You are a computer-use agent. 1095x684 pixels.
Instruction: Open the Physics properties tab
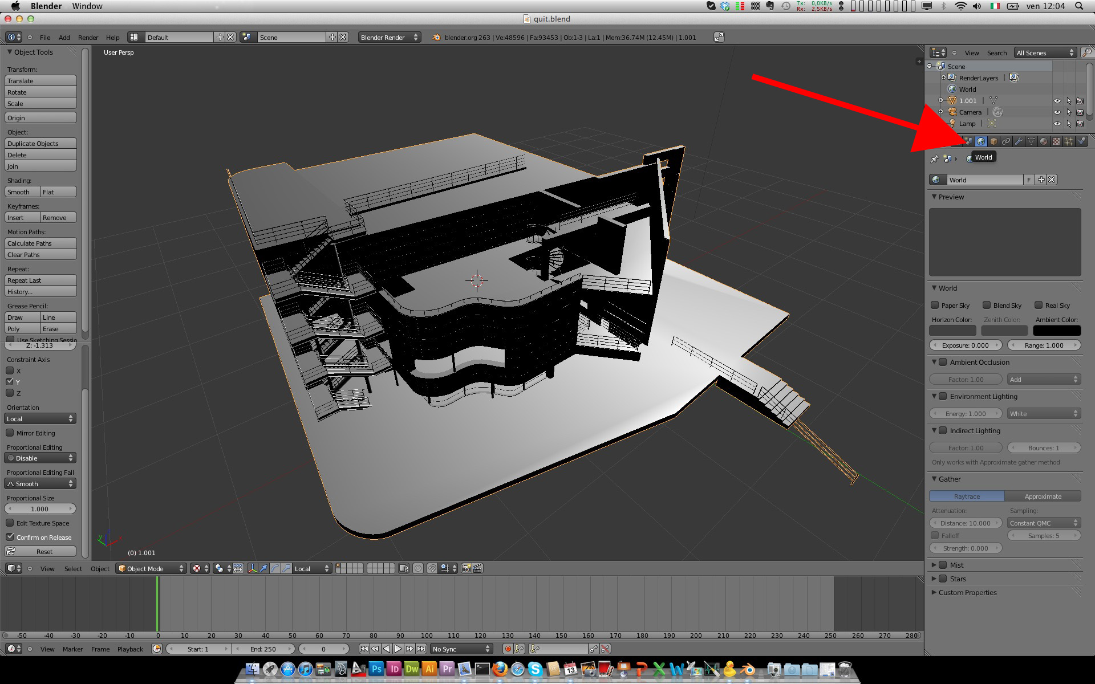[x=1081, y=141]
